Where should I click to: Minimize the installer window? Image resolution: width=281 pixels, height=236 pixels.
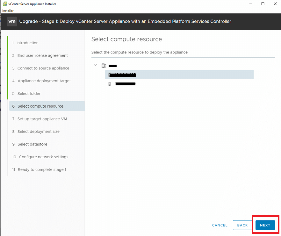coord(250,4)
